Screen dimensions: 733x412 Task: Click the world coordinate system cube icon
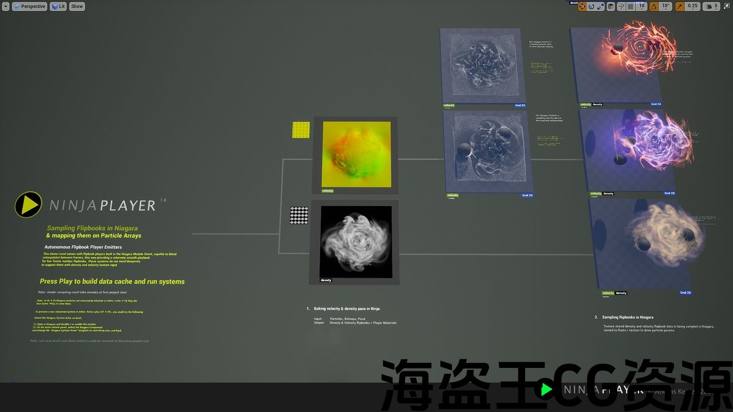point(611,6)
